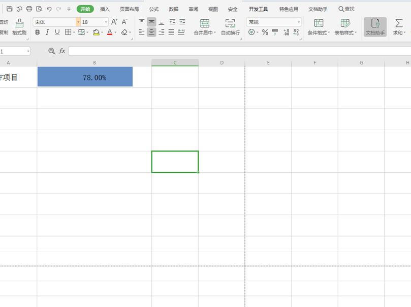Toggle Underline formatting

[x=57, y=32]
